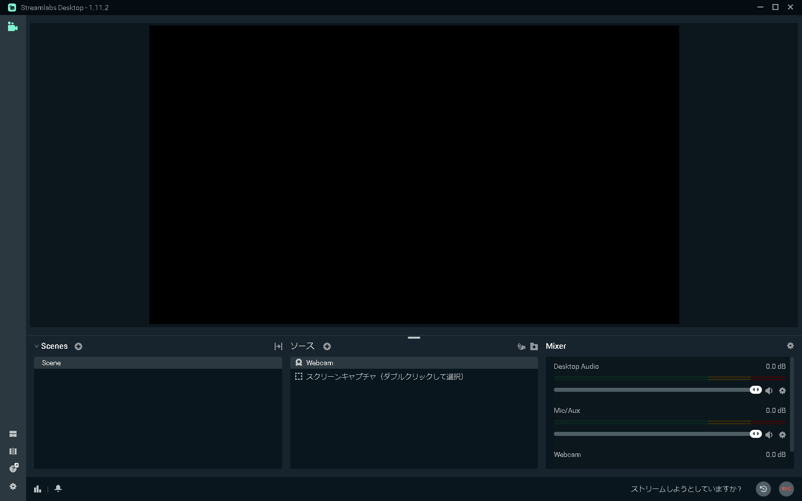Start recording with the REC button

[x=786, y=489]
